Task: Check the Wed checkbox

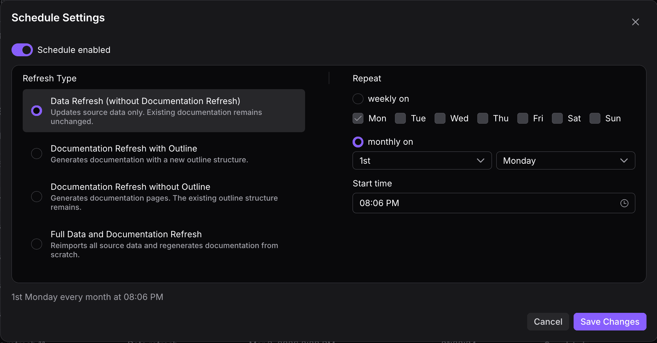Action: coord(440,118)
